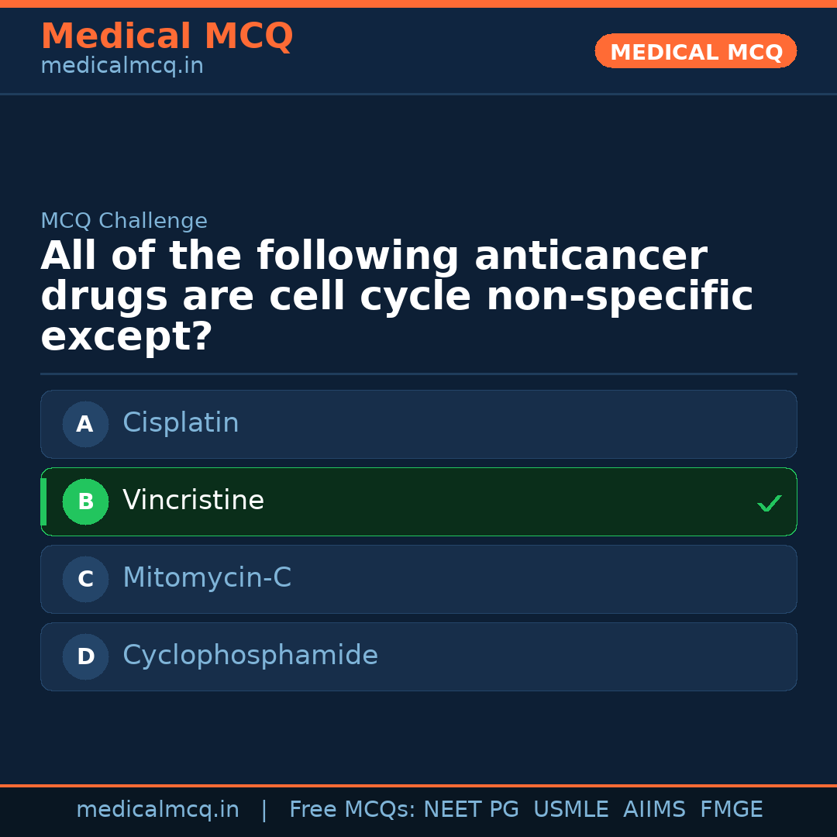
Task: Open medicalmcq.in link under the header title
Action: pyautogui.click(x=122, y=67)
